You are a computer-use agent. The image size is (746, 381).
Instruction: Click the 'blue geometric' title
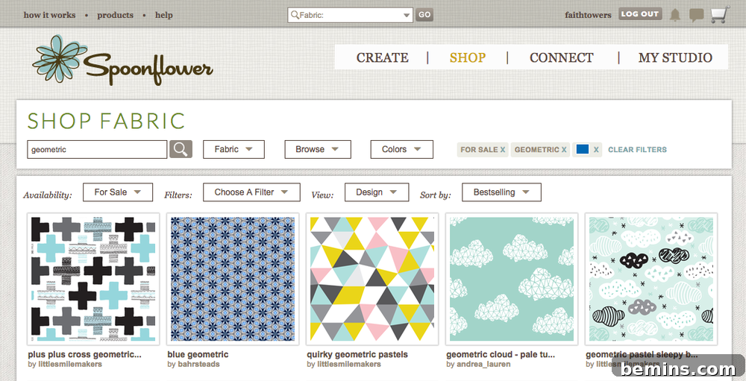(x=198, y=354)
